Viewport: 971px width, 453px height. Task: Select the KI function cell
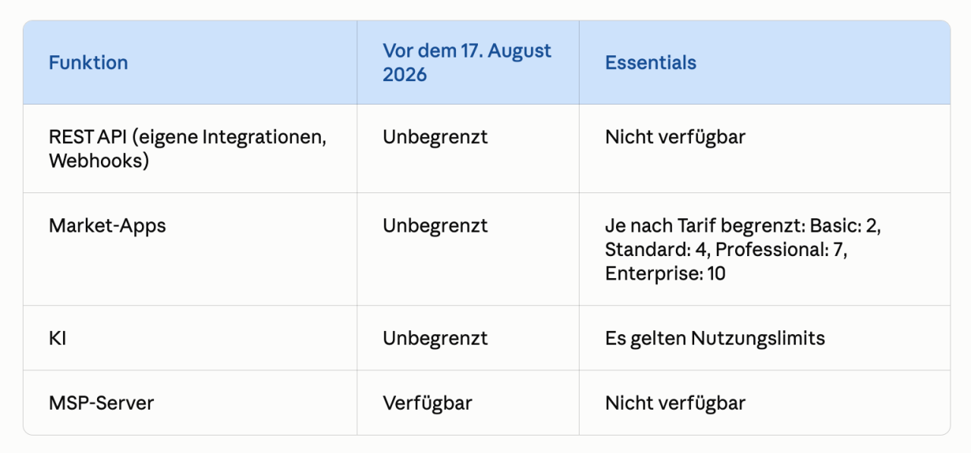pyautogui.click(x=190, y=338)
